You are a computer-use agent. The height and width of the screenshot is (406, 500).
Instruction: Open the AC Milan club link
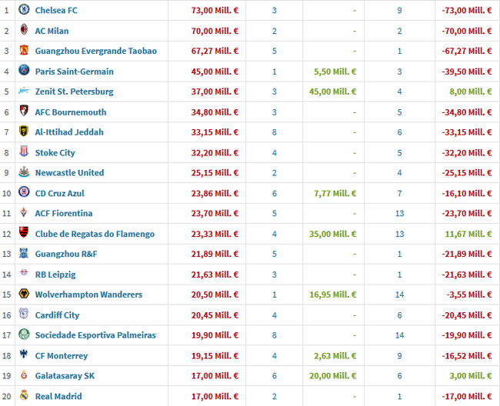52,31
